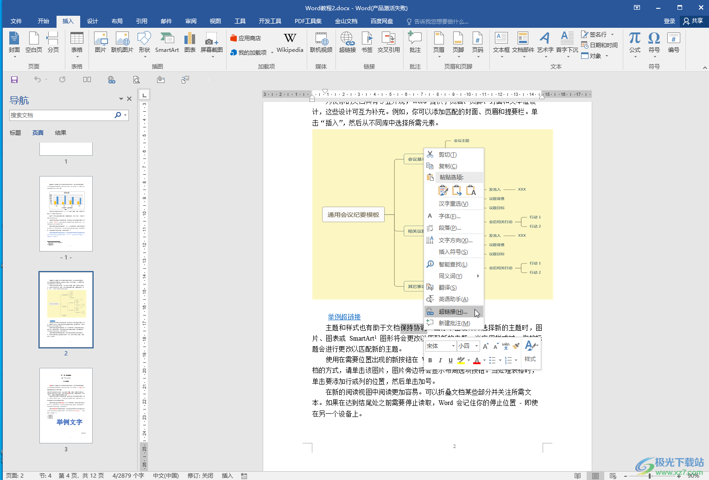Insert a SmartArt graphic
This screenshot has width=709, height=480.
point(167,43)
